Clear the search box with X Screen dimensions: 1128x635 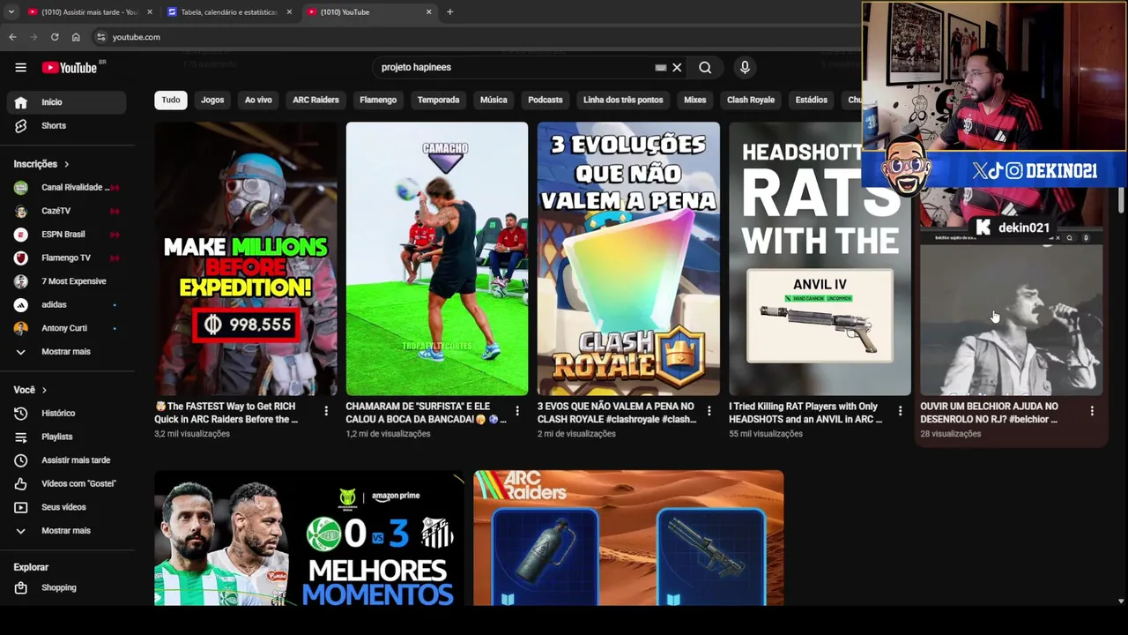(x=677, y=67)
